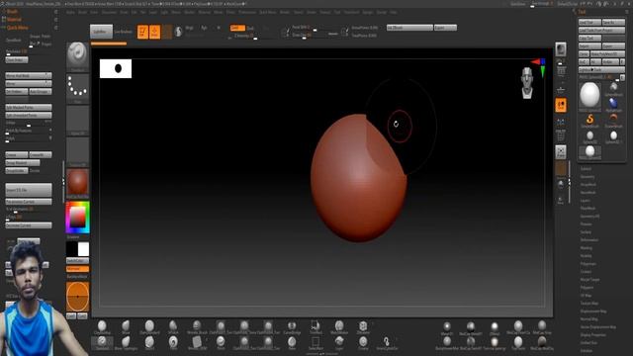Image resolution: width=633 pixels, height=356 pixels.
Task: Select the Snake curve brush icon
Action: (x=387, y=342)
